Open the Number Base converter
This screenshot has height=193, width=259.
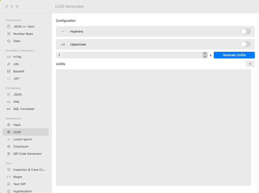tap(26, 34)
